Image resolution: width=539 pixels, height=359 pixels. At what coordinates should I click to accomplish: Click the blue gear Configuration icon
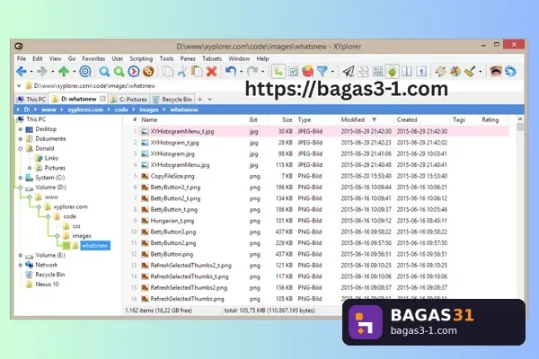(x=510, y=72)
